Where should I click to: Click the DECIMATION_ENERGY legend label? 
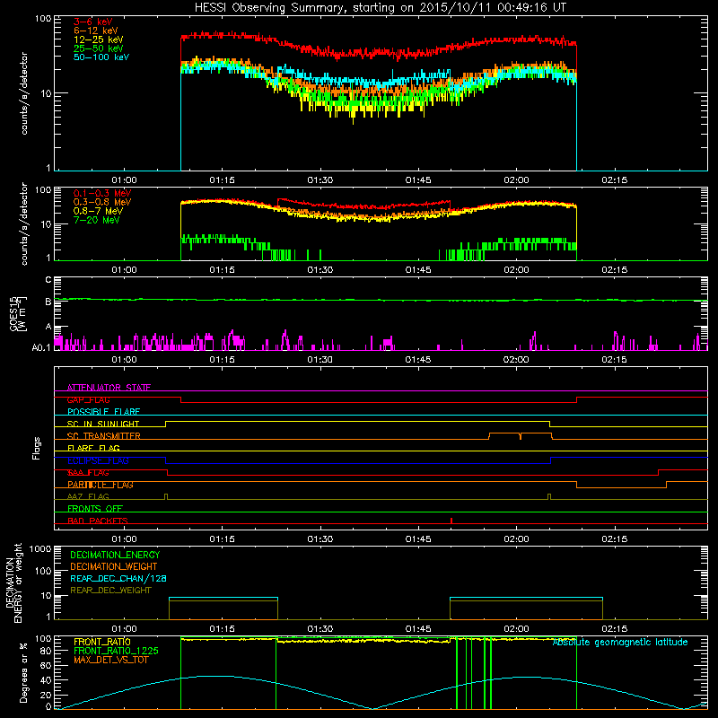(x=115, y=555)
